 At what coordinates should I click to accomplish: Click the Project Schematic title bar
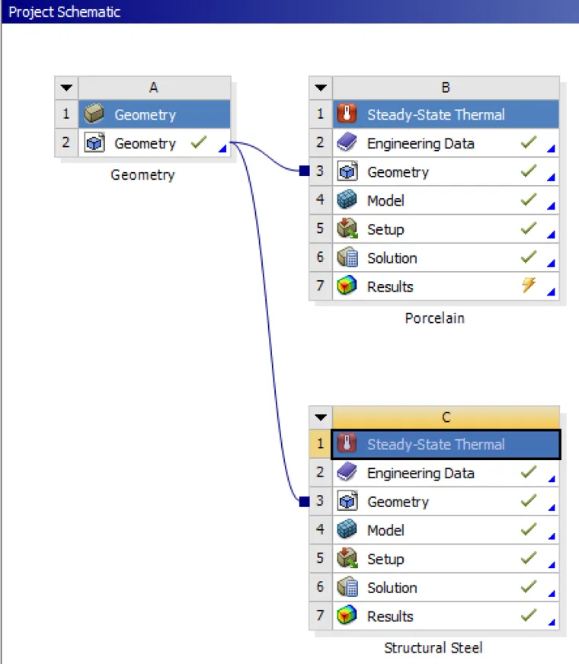(289, 11)
